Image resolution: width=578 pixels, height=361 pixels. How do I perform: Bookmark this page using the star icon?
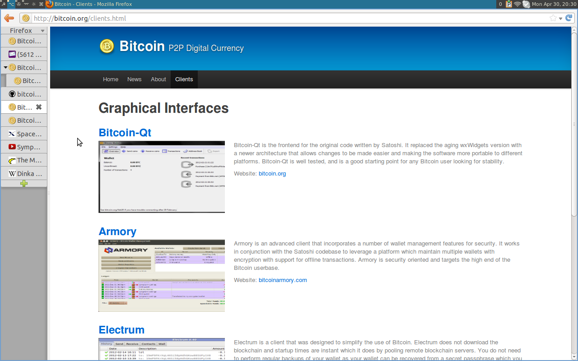(x=553, y=18)
